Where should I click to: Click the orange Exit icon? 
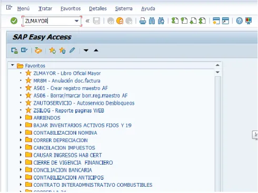120,21
